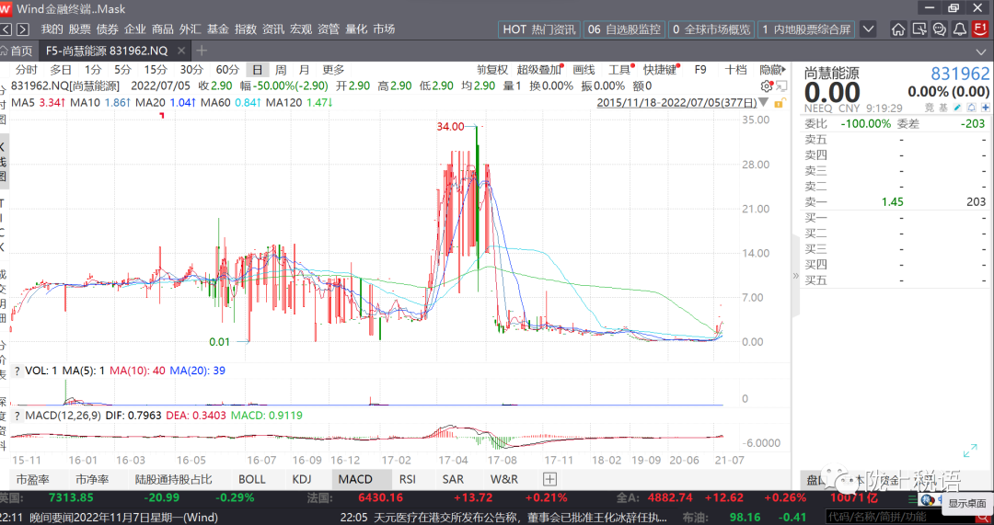Select the 市盈率 indicator tab

click(x=32, y=479)
